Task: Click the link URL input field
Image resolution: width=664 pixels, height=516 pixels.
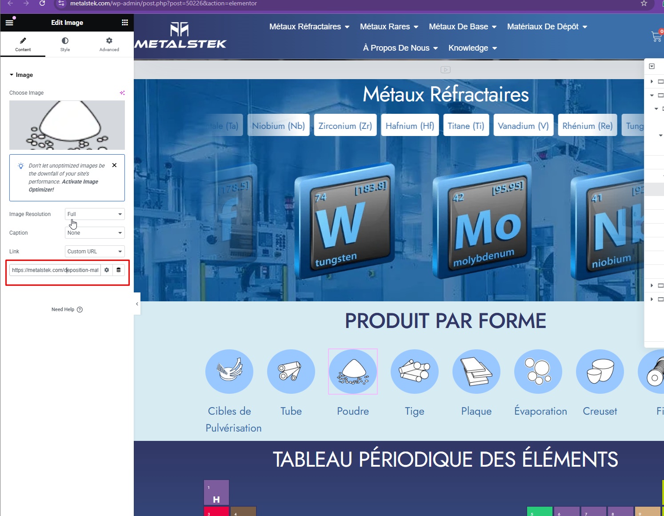Action: (x=55, y=270)
